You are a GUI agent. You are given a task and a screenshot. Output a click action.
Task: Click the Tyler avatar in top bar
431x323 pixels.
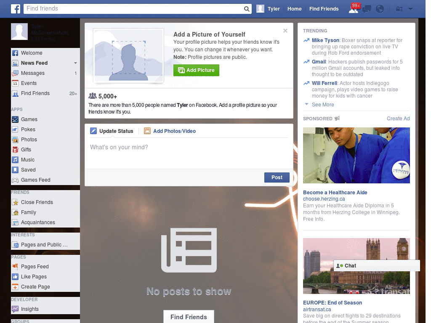coord(260,9)
